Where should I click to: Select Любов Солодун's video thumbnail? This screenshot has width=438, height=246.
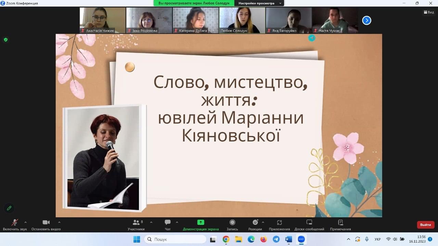pyautogui.click(x=242, y=20)
